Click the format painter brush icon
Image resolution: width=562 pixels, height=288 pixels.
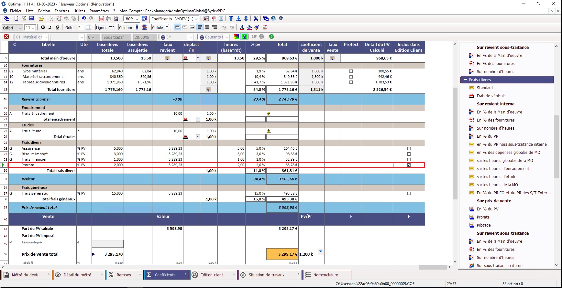tap(257, 27)
